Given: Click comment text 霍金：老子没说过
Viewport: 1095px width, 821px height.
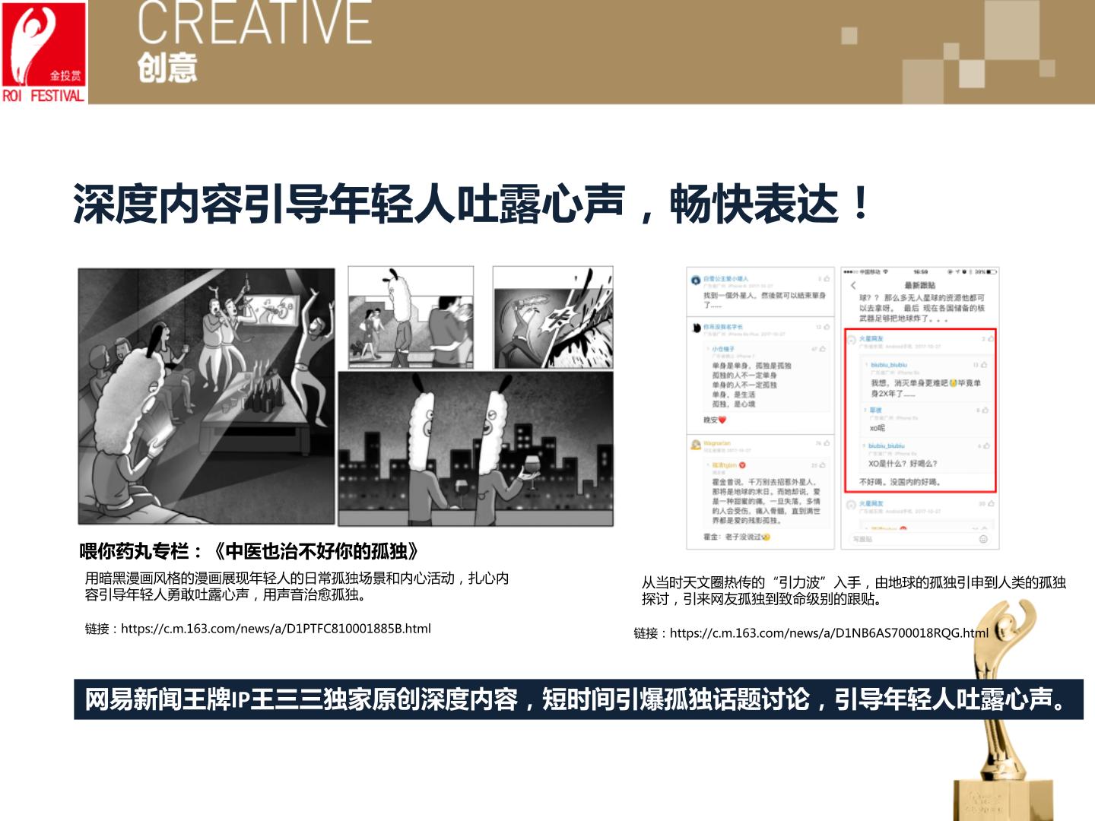Looking at the screenshot, I should pyautogui.click(x=737, y=537).
